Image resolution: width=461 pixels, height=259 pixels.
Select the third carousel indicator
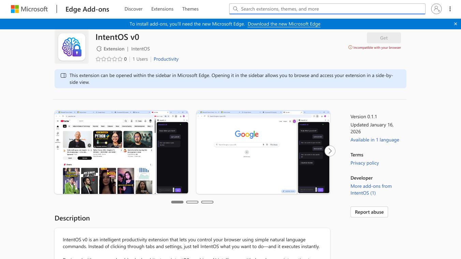tap(207, 202)
